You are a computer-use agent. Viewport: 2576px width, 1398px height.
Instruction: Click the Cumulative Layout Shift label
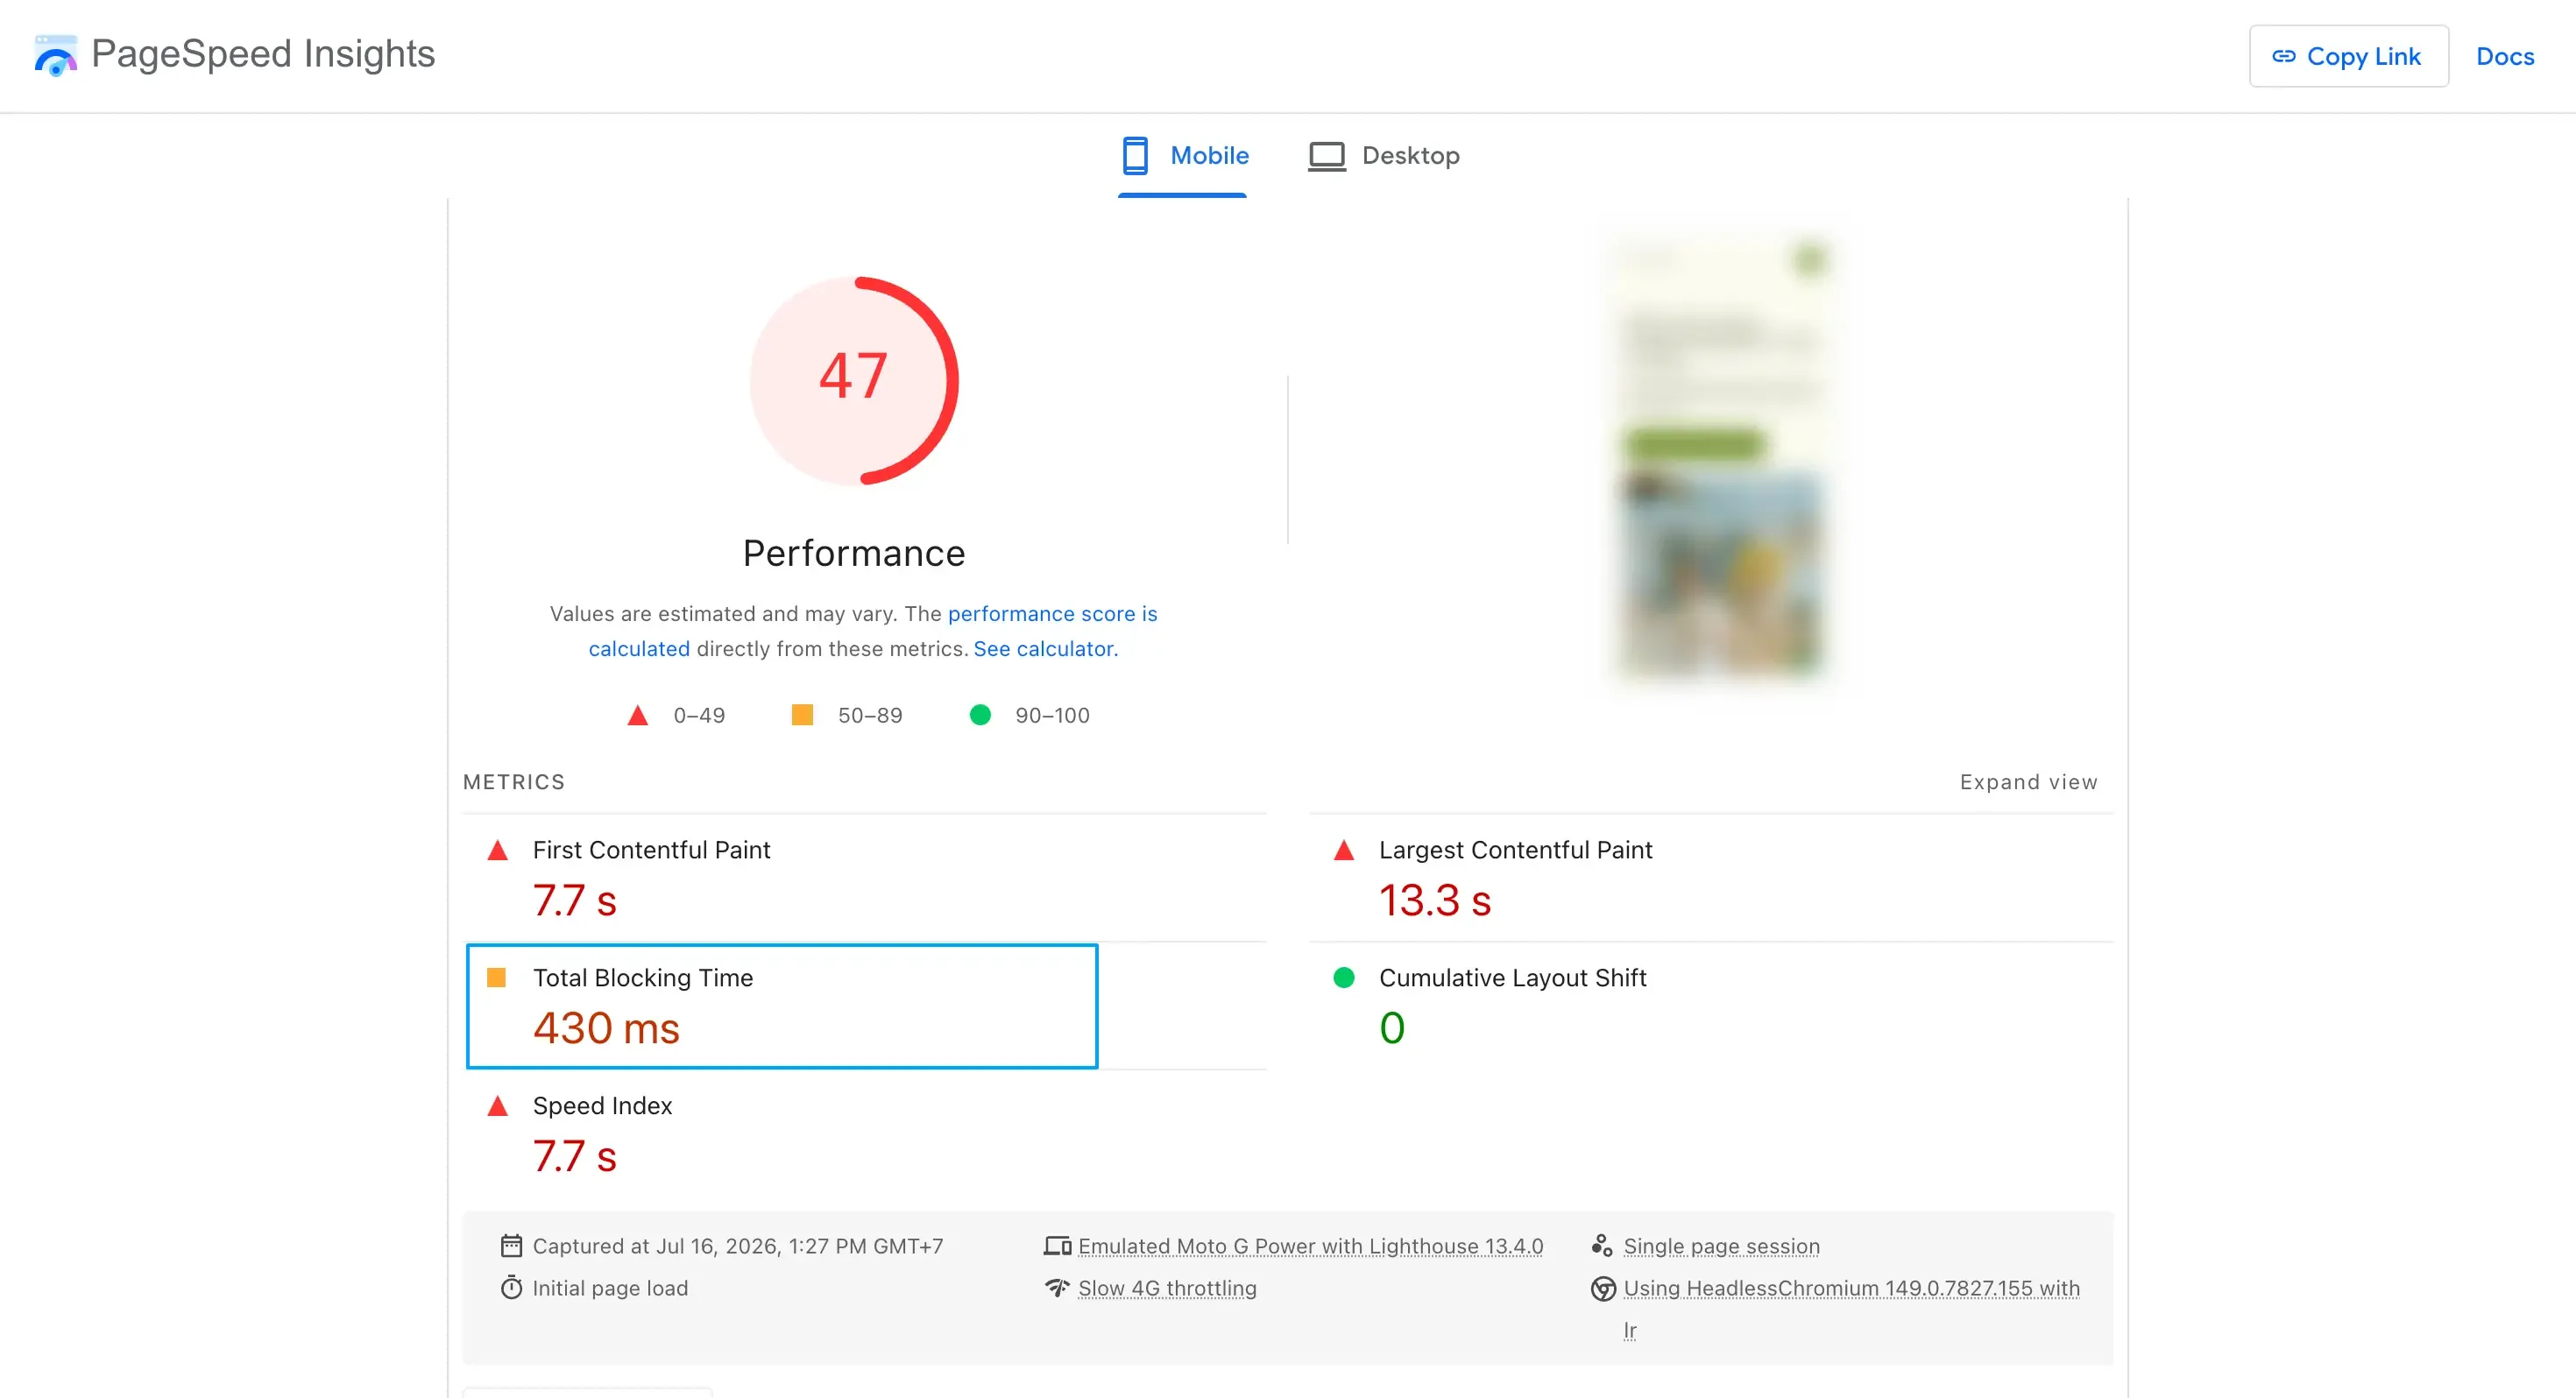click(1513, 978)
